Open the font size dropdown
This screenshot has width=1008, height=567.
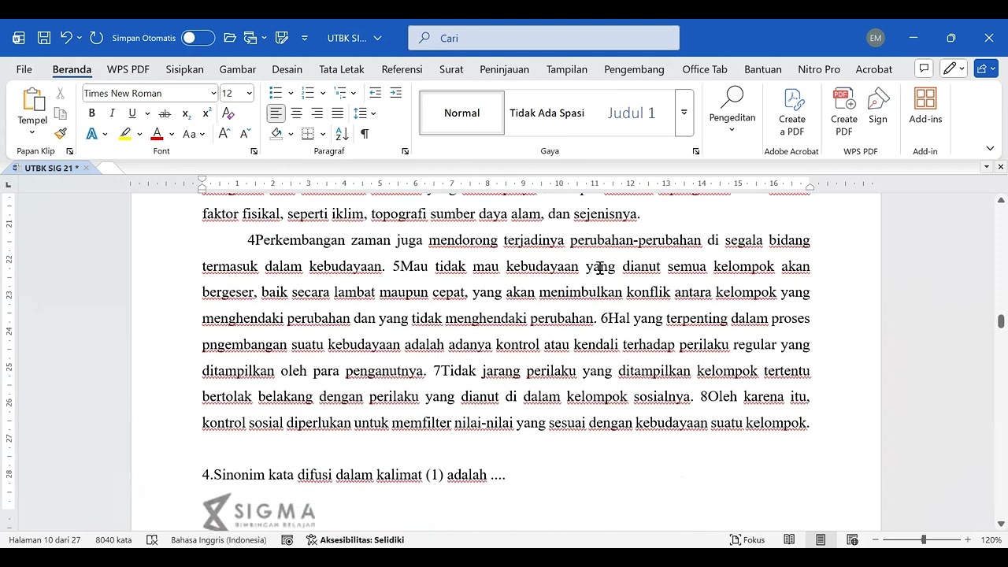click(x=250, y=93)
